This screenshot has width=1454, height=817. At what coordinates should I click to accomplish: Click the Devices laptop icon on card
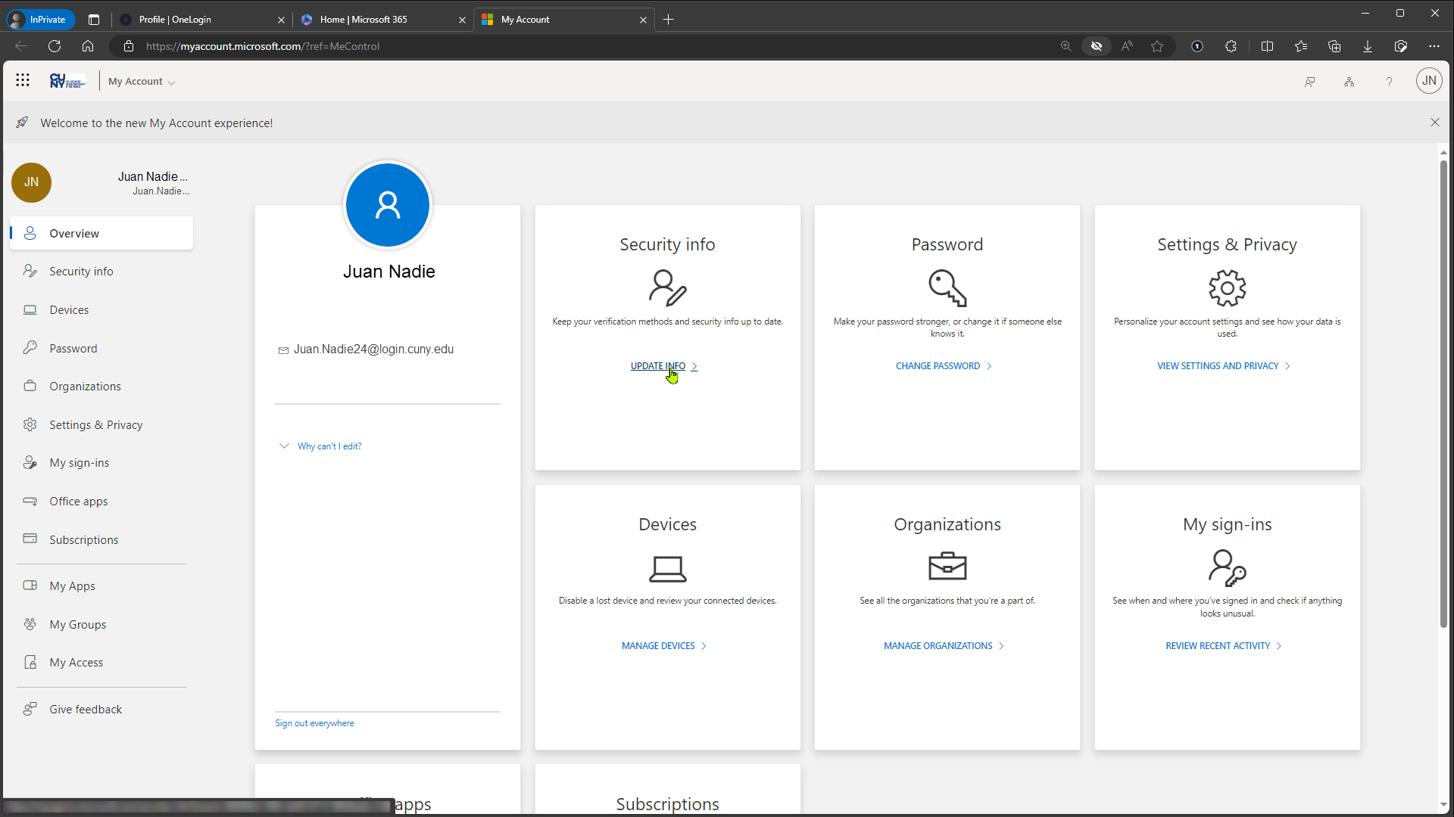tap(667, 568)
